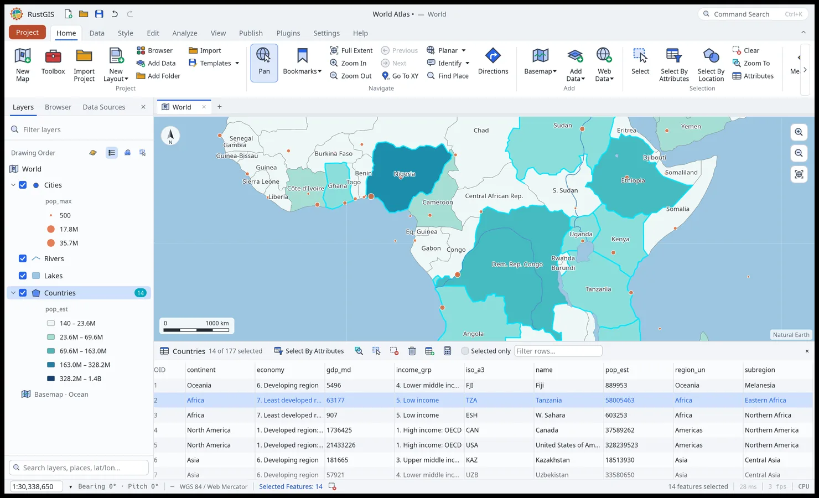Open the Style ribbon tab
Image resolution: width=819 pixels, height=498 pixels.
point(126,33)
